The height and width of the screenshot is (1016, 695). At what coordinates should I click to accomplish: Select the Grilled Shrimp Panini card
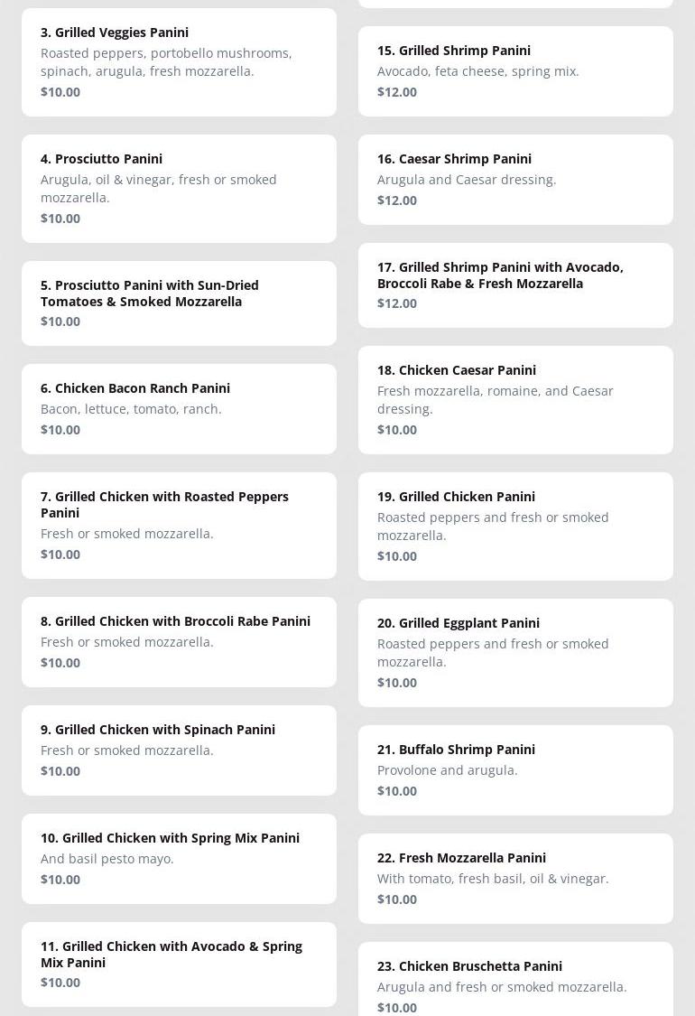[515, 71]
